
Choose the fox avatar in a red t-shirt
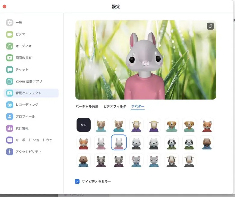[x=83, y=142]
